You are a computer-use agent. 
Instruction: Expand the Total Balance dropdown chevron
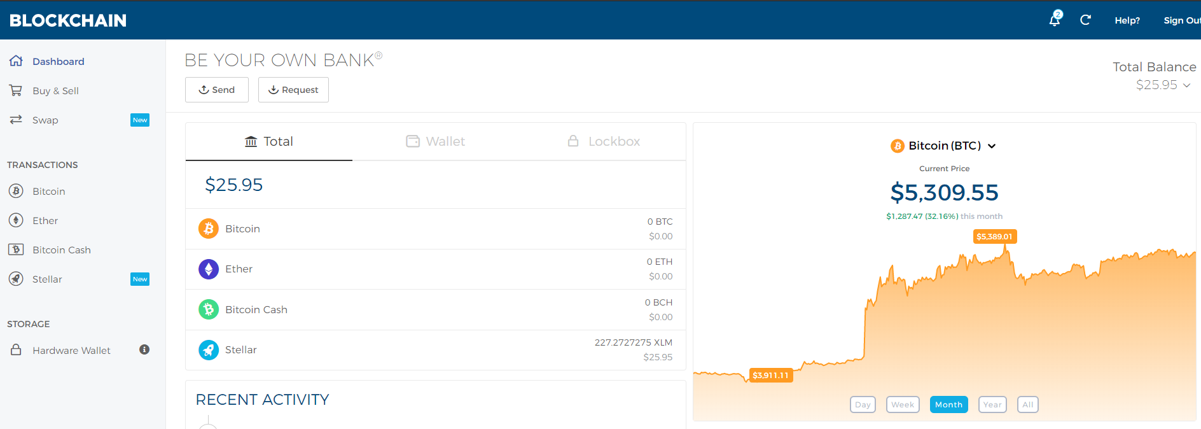[x=1186, y=85]
